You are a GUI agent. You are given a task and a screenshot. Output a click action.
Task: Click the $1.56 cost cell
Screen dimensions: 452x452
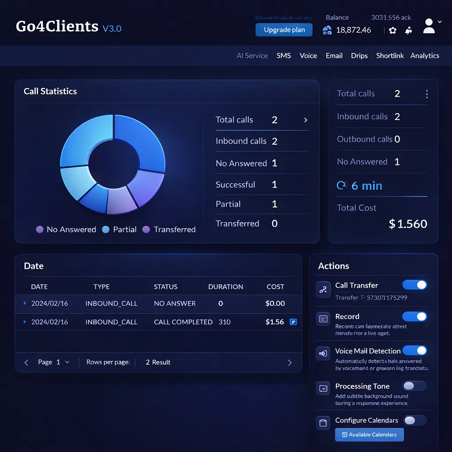275,322
